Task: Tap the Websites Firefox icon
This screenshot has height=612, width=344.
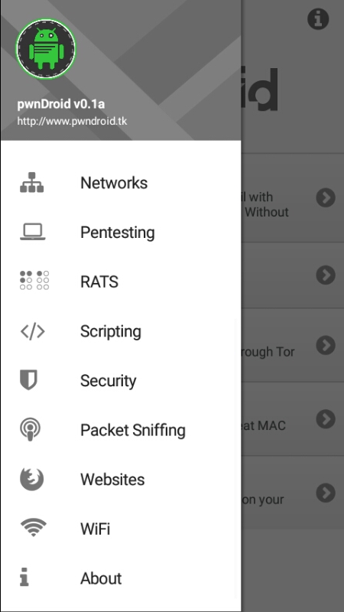Action: pyautogui.click(x=31, y=479)
